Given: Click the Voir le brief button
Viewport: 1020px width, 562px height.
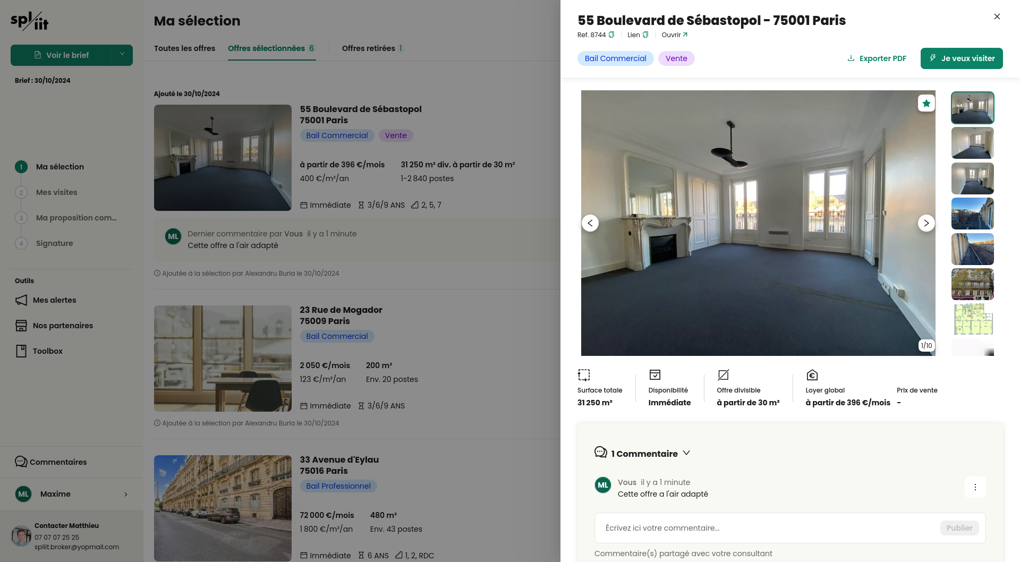Looking at the screenshot, I should (61, 55).
